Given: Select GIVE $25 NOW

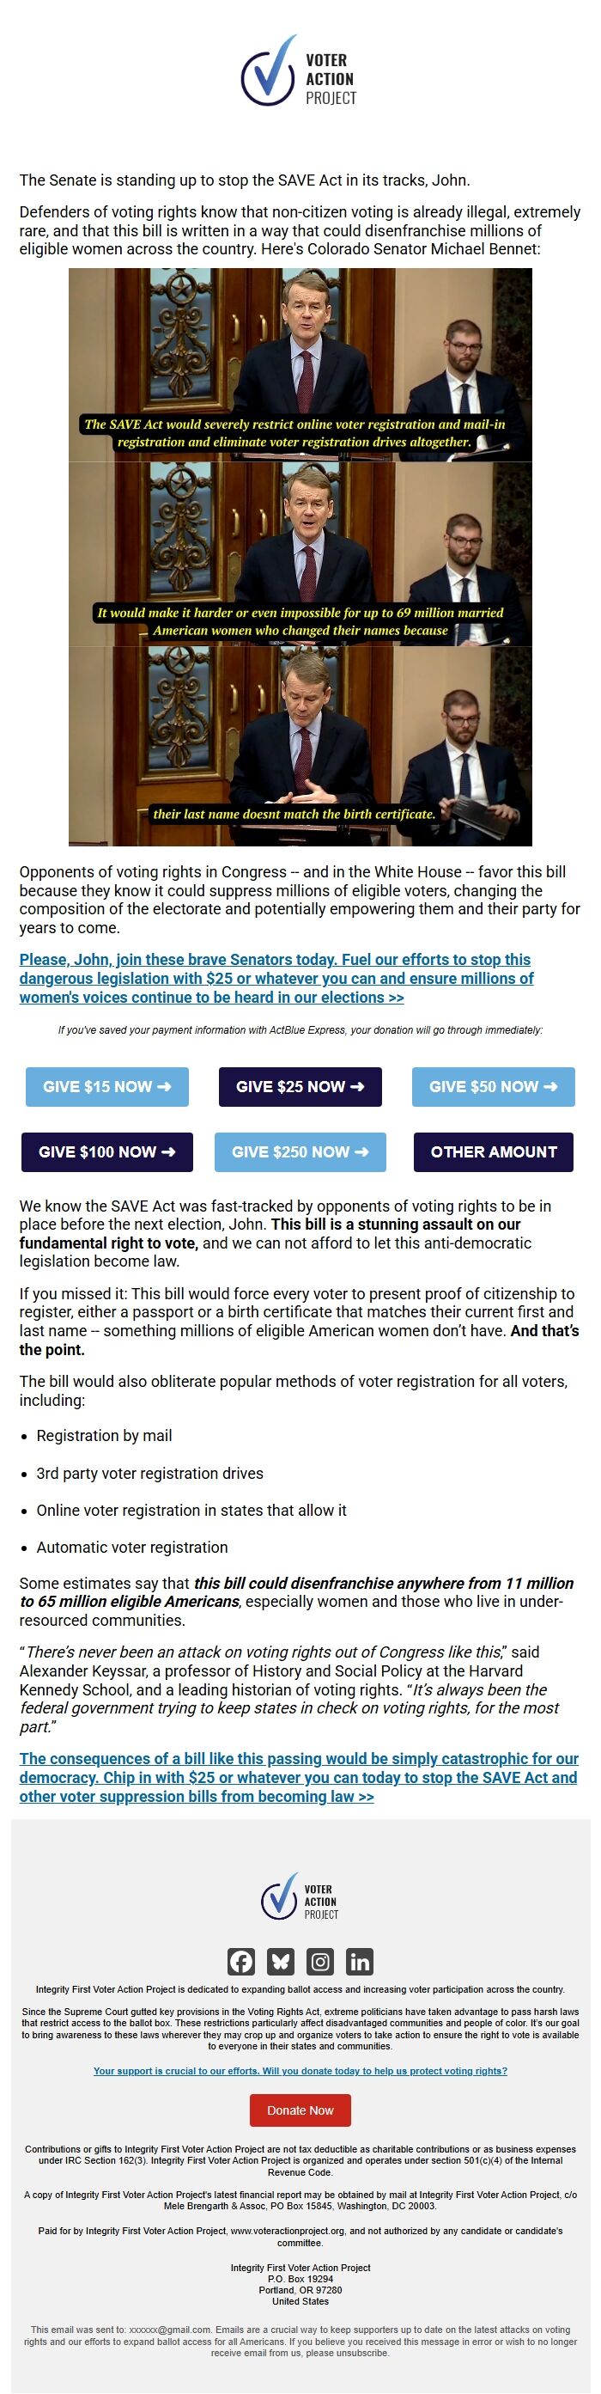Looking at the screenshot, I should (x=300, y=1086).
